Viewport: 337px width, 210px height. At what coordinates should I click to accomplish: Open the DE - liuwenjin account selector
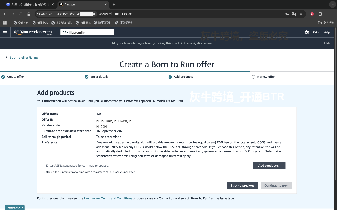[x=87, y=32]
